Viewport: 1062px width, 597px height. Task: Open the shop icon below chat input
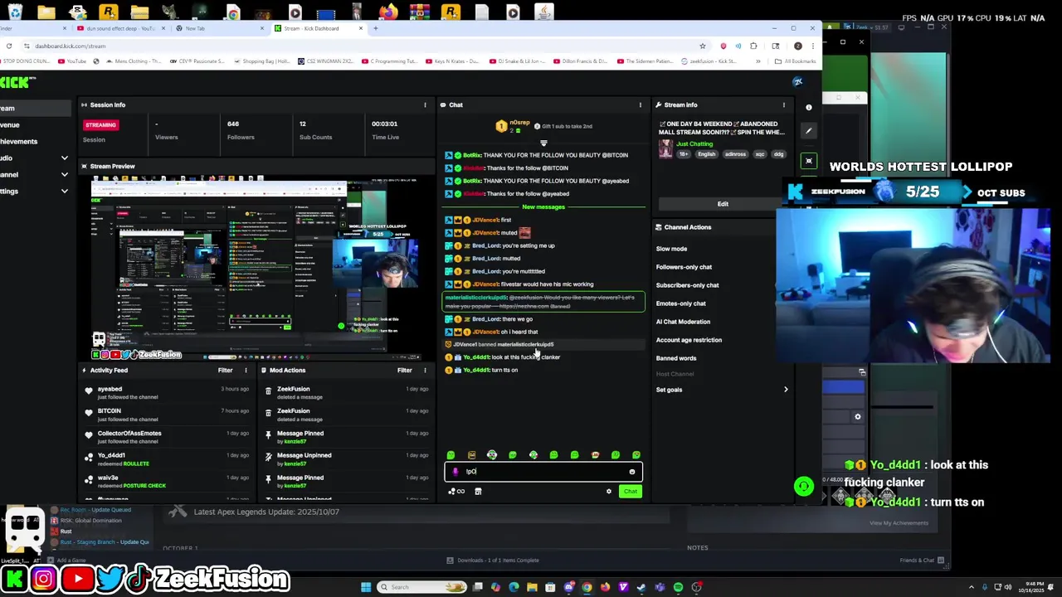(x=478, y=491)
